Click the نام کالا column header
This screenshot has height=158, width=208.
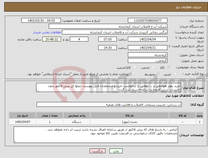129,115
